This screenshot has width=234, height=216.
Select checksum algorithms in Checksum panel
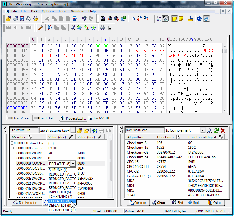click(x=209, y=131)
